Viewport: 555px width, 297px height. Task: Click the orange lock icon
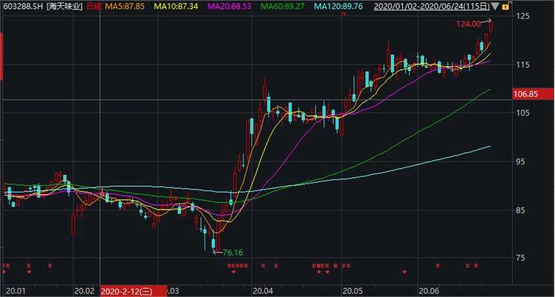pos(505,7)
